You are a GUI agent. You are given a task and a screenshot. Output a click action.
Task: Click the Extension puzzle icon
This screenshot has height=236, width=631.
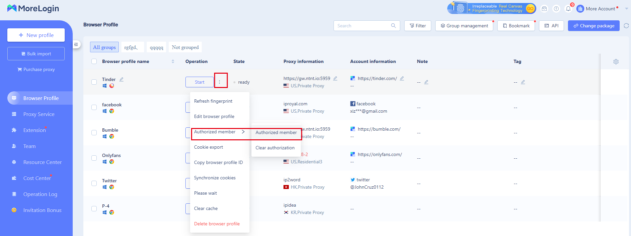(14, 130)
